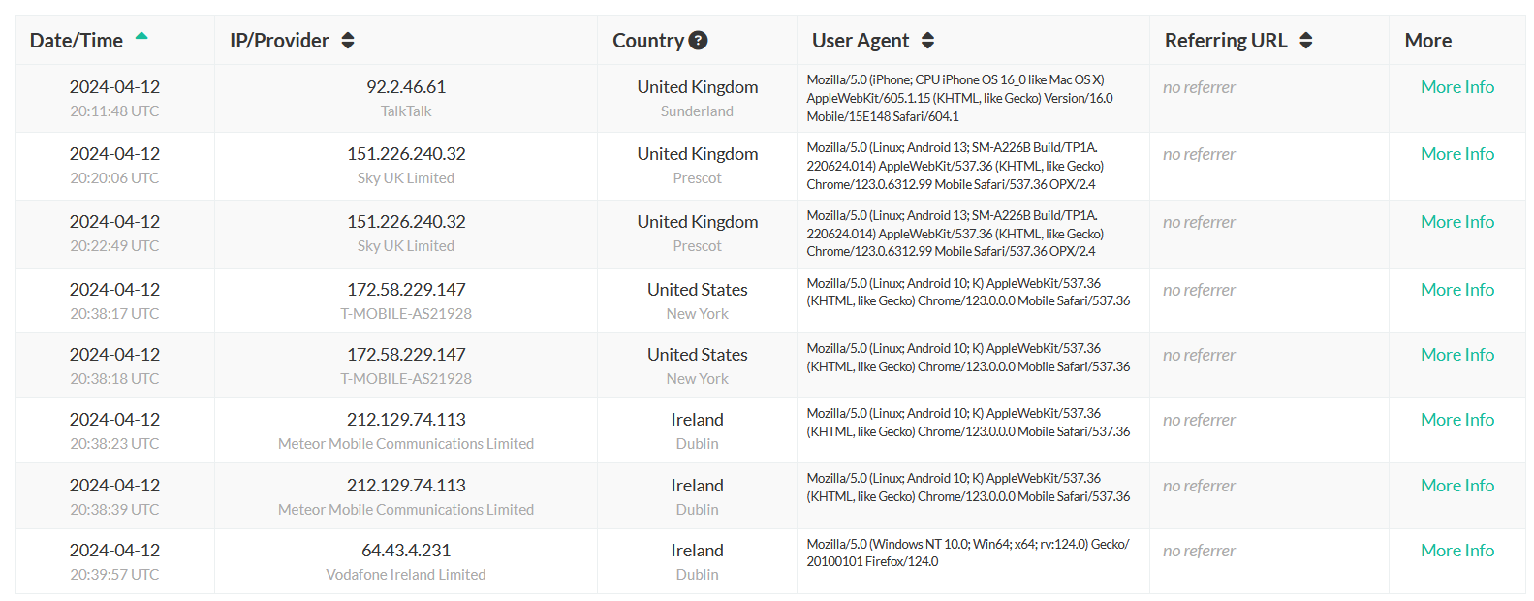Click the Referring URL sort arrows icon
Viewport: 1534px width, 601px height.
click(1306, 41)
